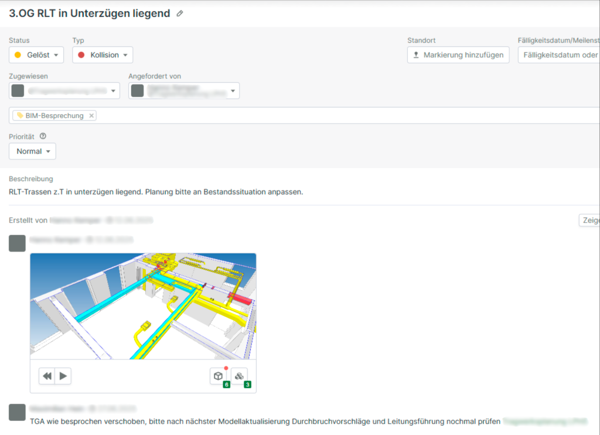Play the viewpoint sequence
The height and width of the screenshot is (435, 600).
[63, 376]
